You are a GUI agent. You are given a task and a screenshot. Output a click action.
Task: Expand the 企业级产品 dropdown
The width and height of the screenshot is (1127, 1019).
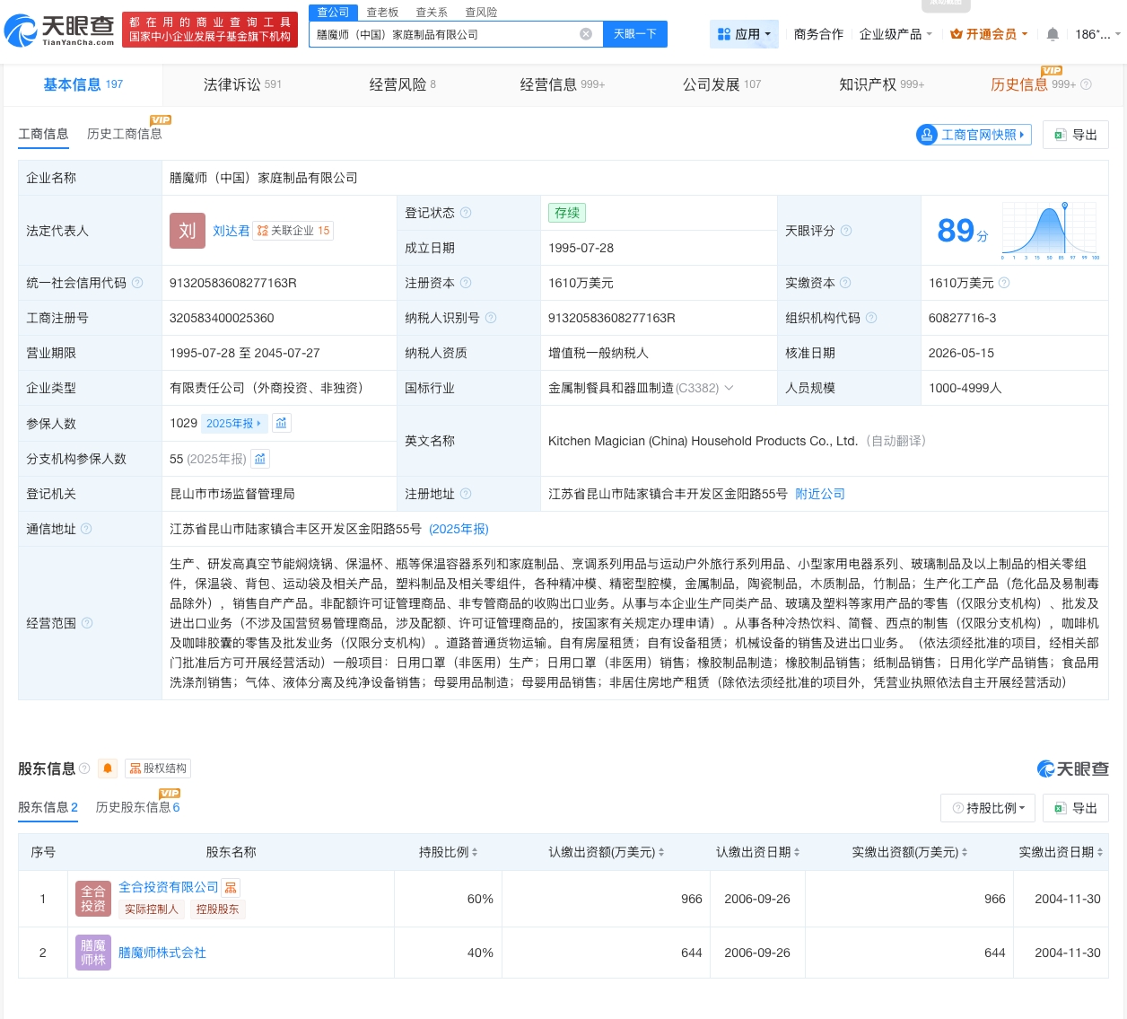click(x=895, y=34)
